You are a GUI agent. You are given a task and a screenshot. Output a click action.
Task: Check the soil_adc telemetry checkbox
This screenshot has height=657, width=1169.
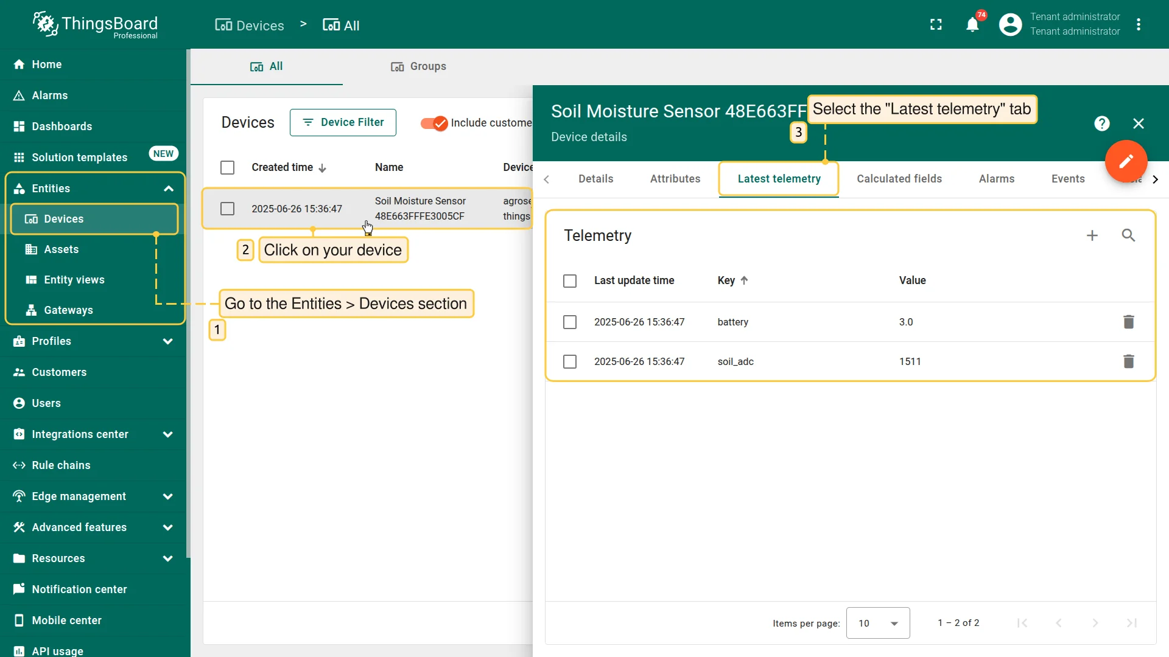[570, 361]
